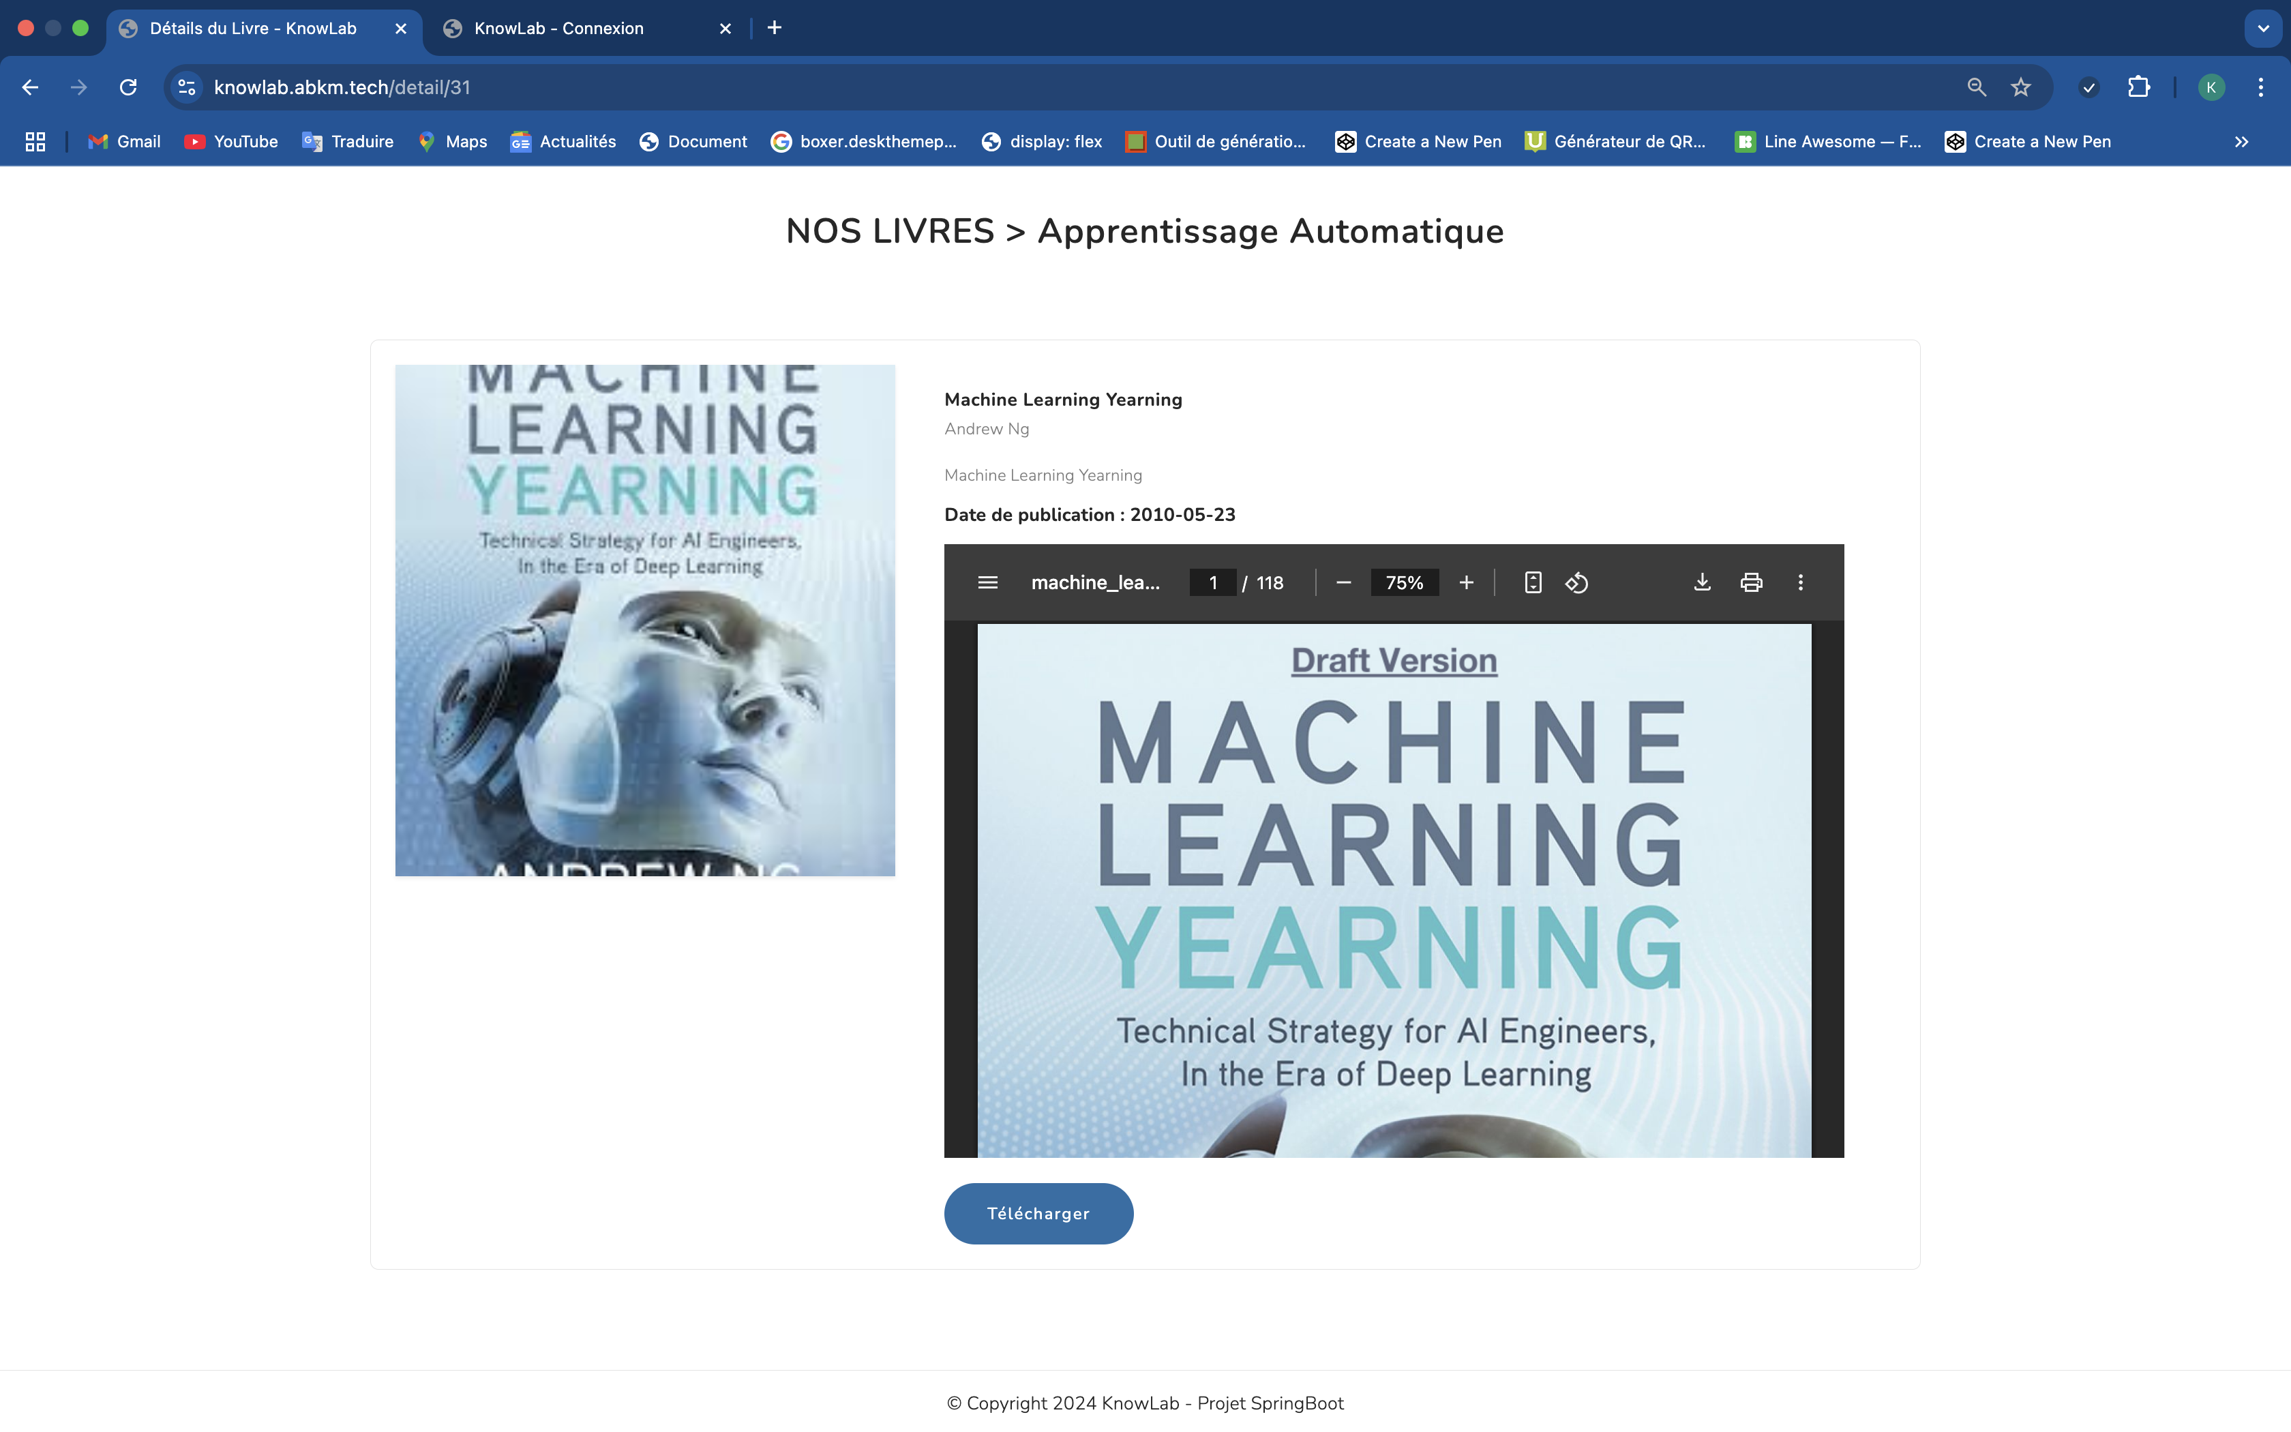Rotate the PDF counterclockwise
This screenshot has height=1432, width=2291.
coord(1577,582)
